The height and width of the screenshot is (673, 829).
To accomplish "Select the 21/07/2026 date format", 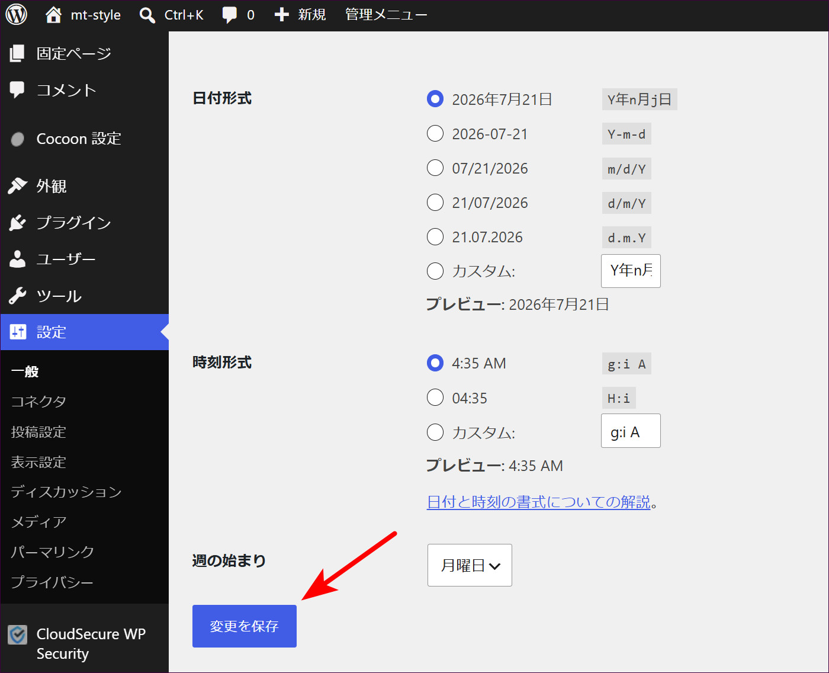I will coord(435,202).
